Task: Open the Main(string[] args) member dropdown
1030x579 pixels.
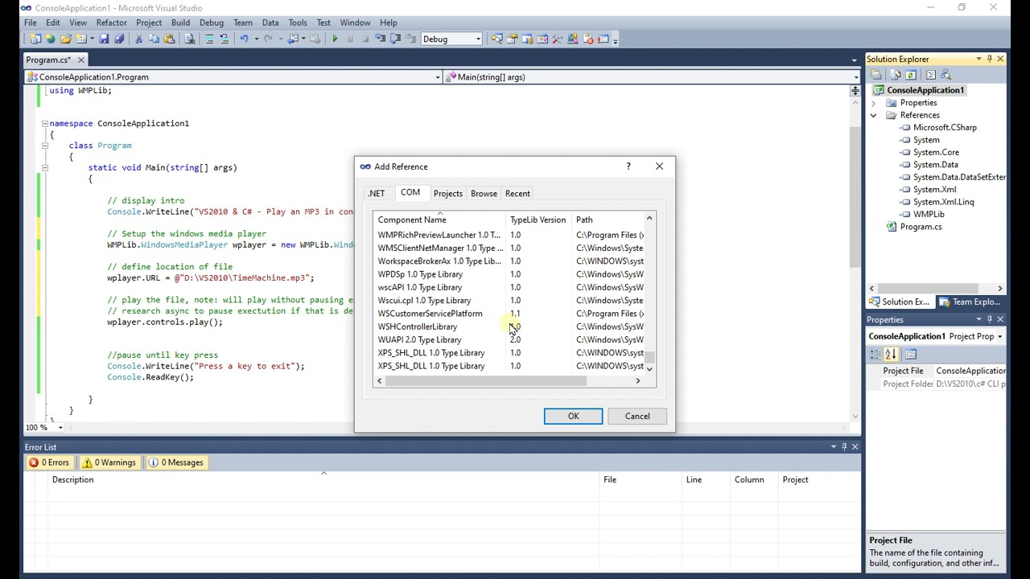Action: (855, 77)
